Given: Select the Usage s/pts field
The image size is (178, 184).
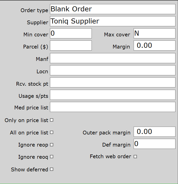Looking at the screenshot, I should click(x=113, y=95).
